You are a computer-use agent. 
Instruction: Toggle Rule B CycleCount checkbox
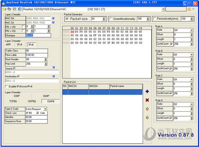tap(171, 69)
